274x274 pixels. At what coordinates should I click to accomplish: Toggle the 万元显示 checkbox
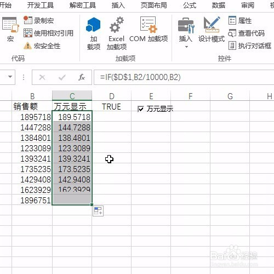(141, 109)
